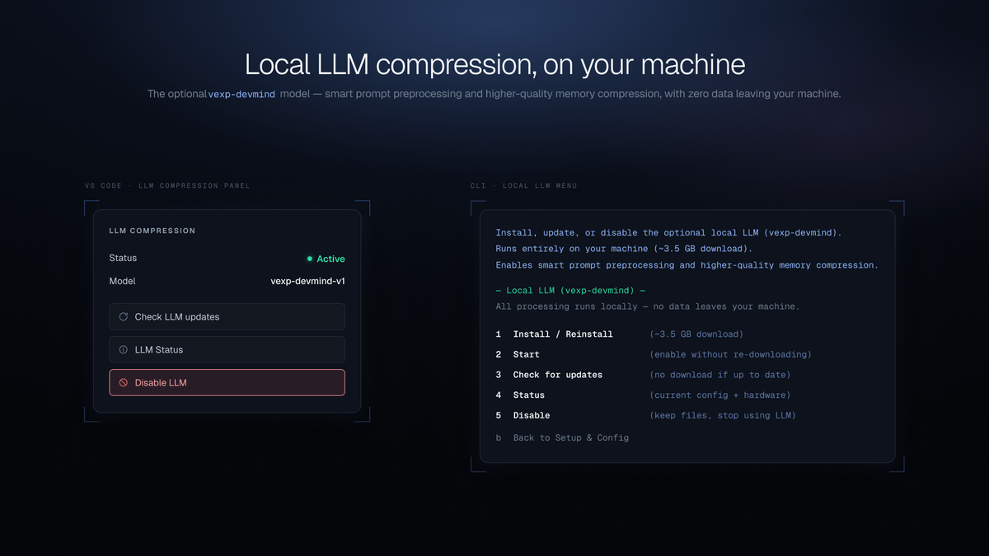The image size is (989, 556).
Task: Click the line Runs entirely on your machine
Action: (x=624, y=249)
